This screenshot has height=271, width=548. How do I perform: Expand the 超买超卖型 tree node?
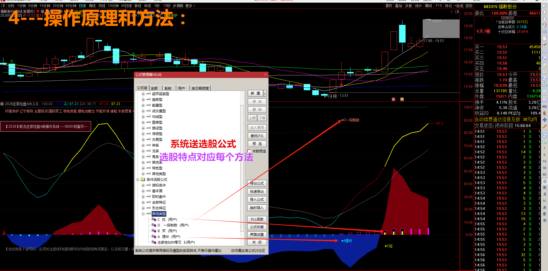143,94
